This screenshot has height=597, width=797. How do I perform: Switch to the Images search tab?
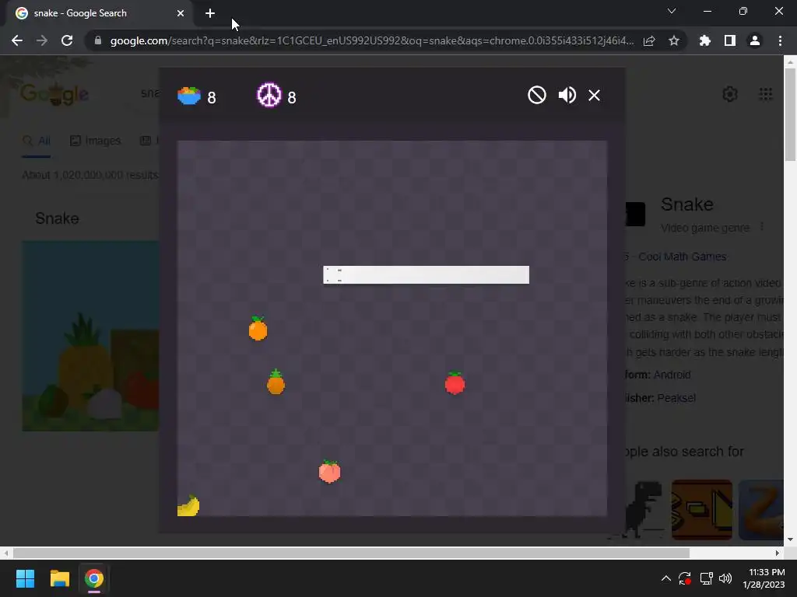pos(96,141)
